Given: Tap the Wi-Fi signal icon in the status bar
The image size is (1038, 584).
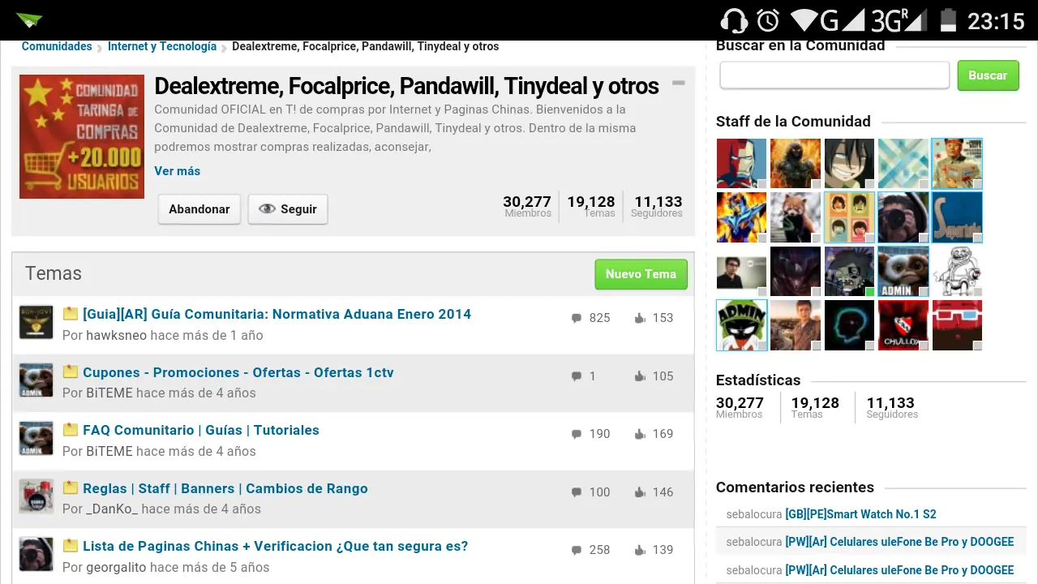Looking at the screenshot, I should (x=804, y=19).
